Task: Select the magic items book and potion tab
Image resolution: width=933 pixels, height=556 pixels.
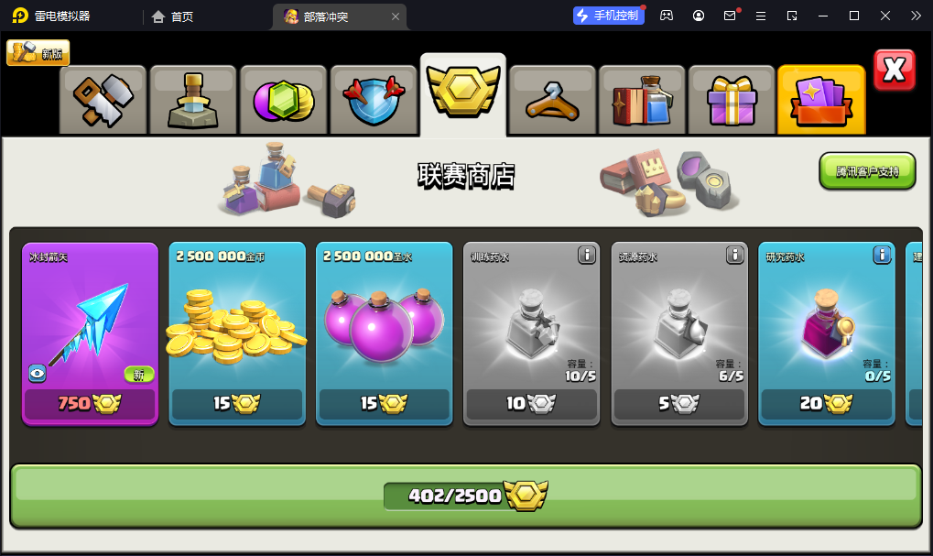Action: point(642,100)
